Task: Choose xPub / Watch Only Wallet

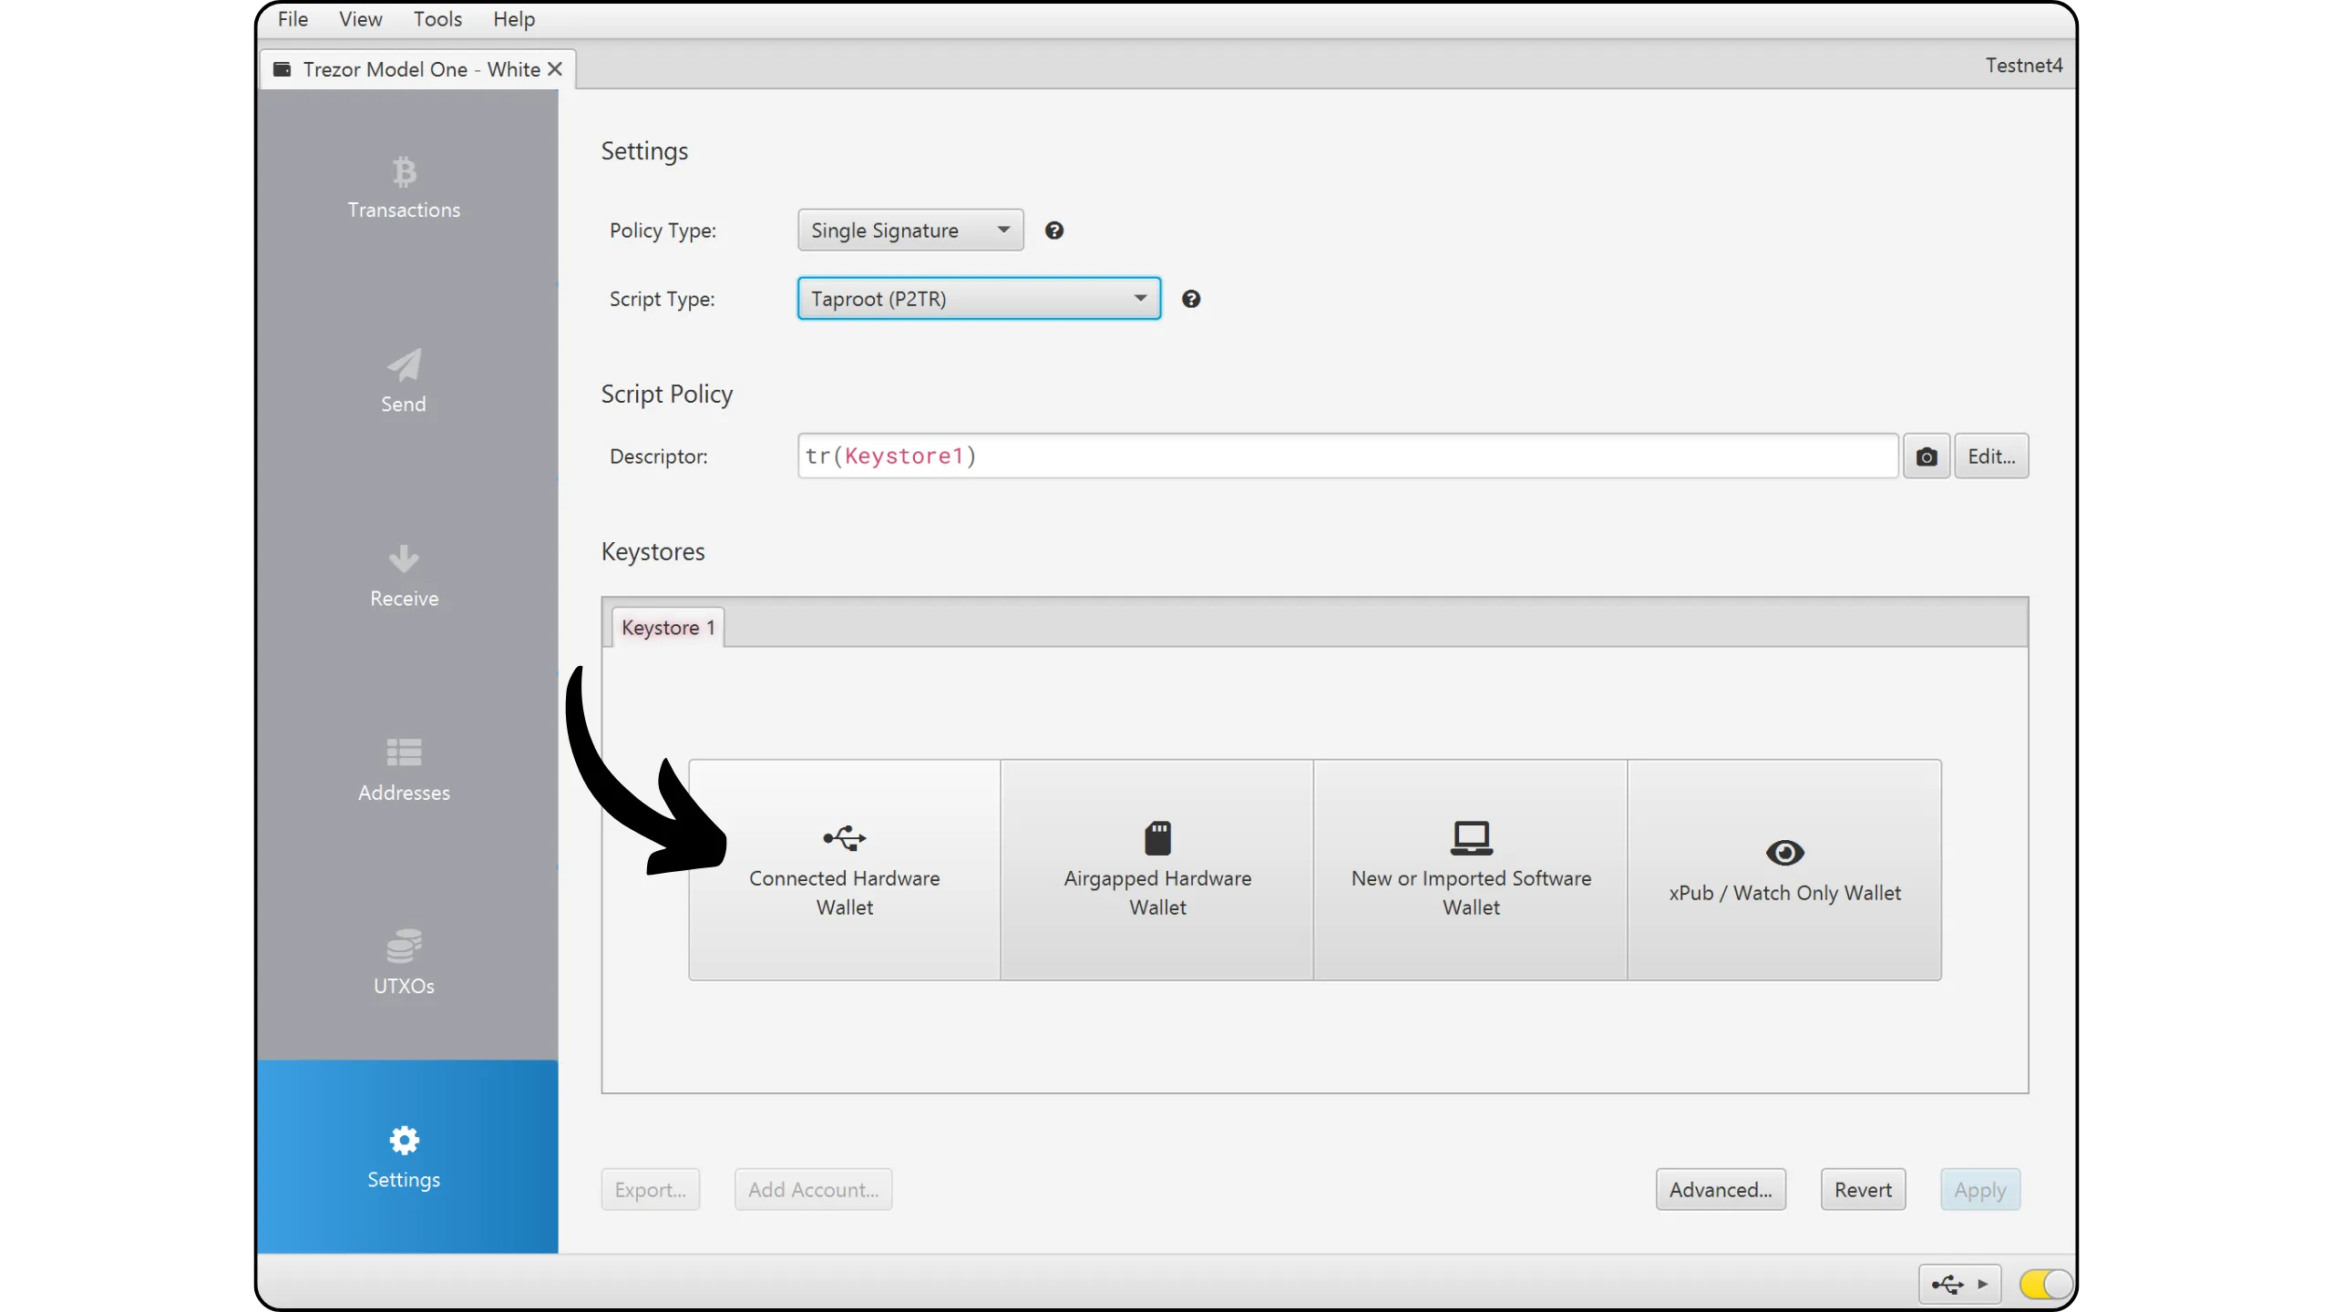Action: pyautogui.click(x=1784, y=870)
